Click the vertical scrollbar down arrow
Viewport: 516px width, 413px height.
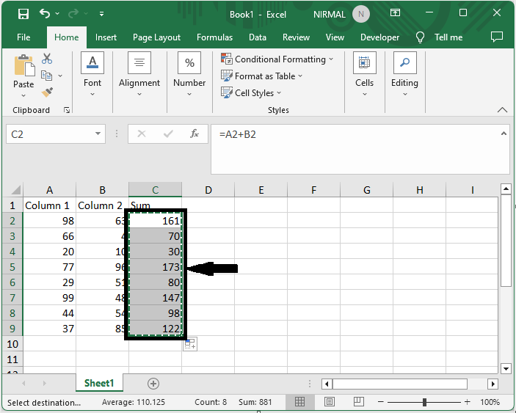pos(506,368)
